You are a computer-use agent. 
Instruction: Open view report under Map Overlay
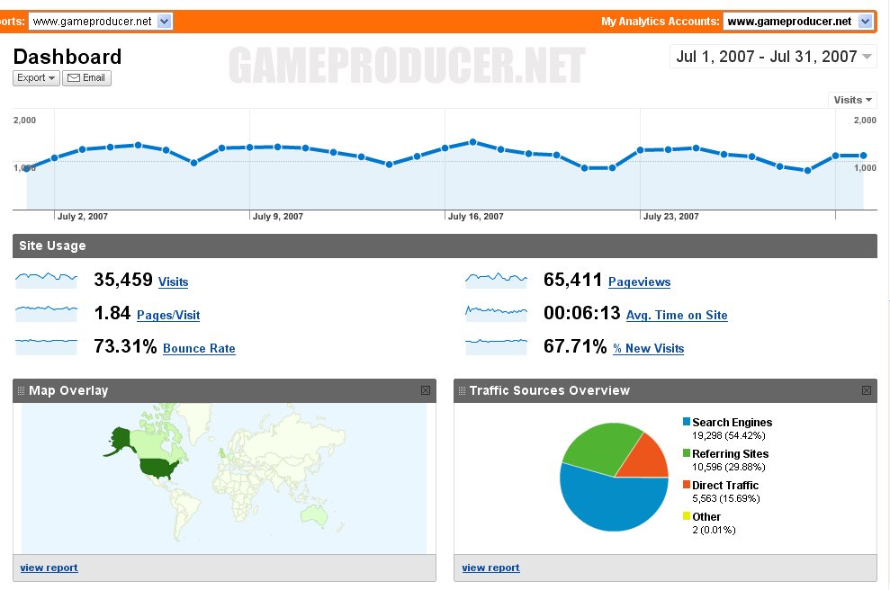[49, 568]
